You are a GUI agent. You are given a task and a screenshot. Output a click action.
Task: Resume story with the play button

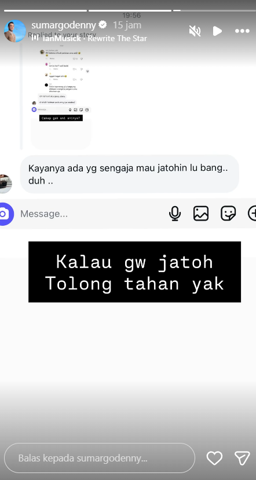[x=217, y=31]
